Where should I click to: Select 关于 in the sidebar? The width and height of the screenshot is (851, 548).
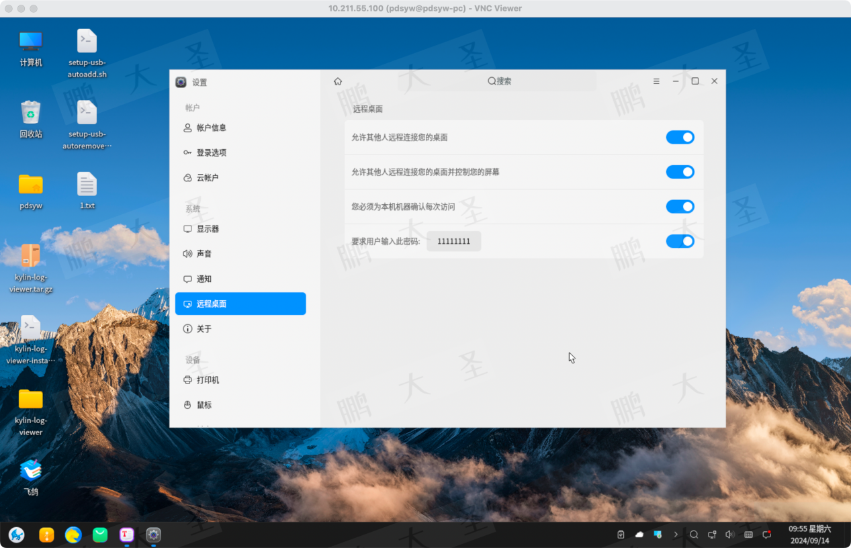240,329
